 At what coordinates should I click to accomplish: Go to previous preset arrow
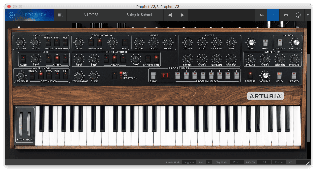170,15
